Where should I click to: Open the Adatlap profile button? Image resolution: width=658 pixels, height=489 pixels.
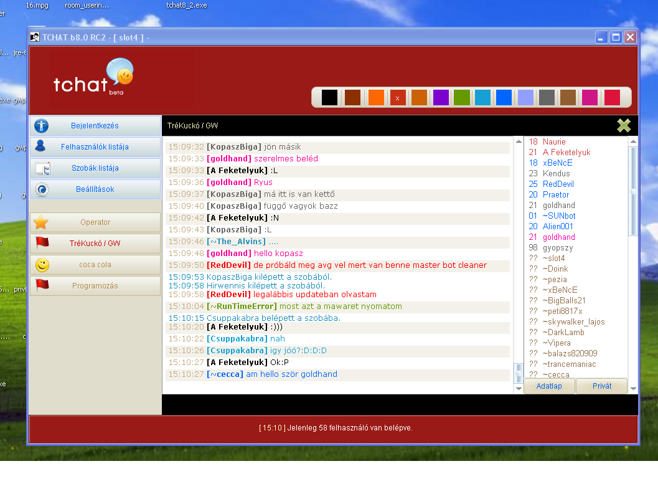point(548,386)
